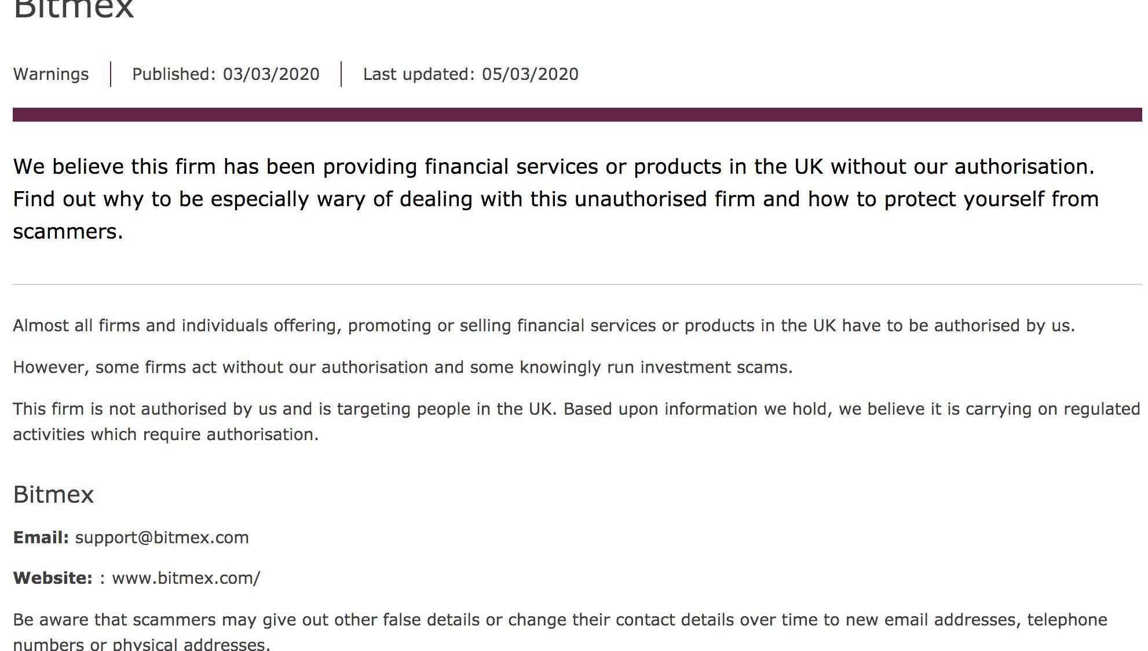Click the separator between Warnings and Published
The width and height of the screenshot is (1148, 651).
pyautogui.click(x=111, y=74)
